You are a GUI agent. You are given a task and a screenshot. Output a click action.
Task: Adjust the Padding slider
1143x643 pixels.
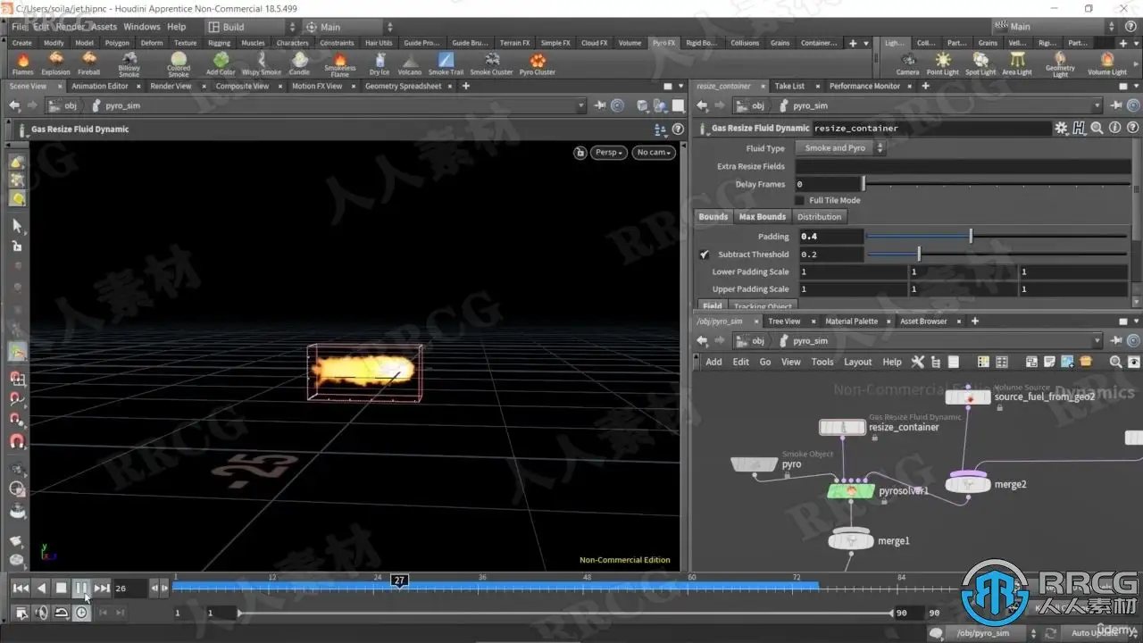coord(971,237)
